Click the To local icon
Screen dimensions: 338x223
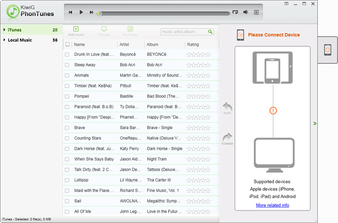tap(104, 29)
